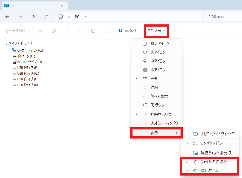Open ローカル ディスク (C:) drive

(30, 50)
